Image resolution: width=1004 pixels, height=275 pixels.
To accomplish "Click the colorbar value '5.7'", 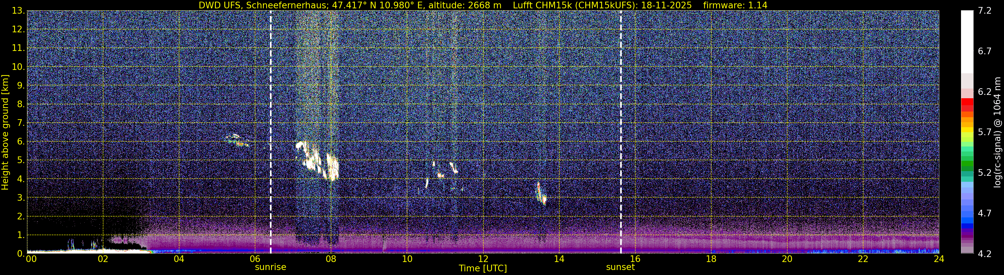I will click(x=985, y=133).
